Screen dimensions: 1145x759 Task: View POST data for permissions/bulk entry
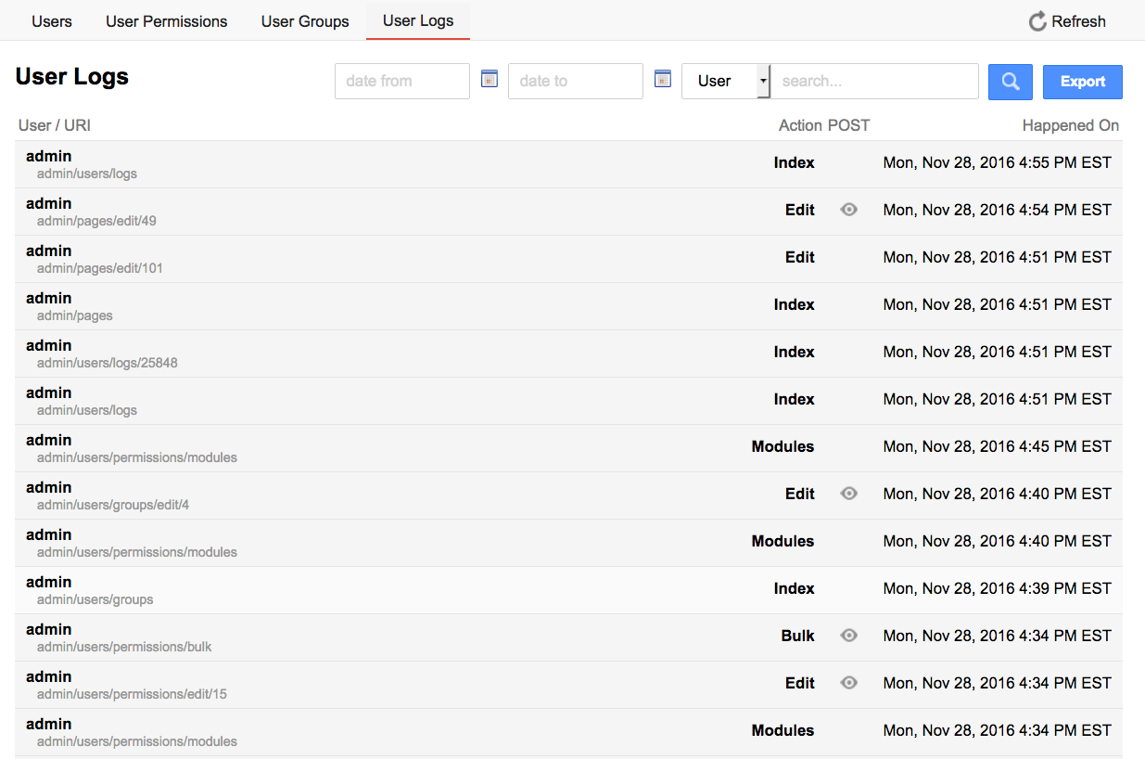tap(848, 636)
